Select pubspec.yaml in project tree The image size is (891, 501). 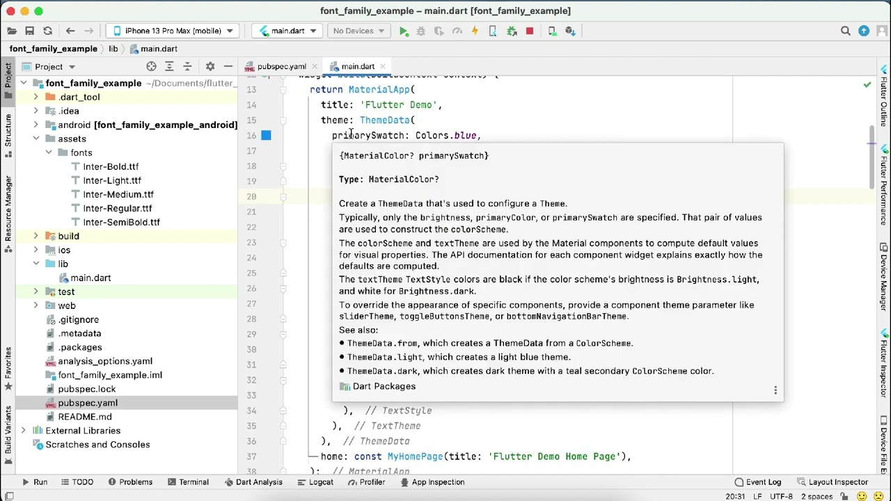(x=88, y=403)
